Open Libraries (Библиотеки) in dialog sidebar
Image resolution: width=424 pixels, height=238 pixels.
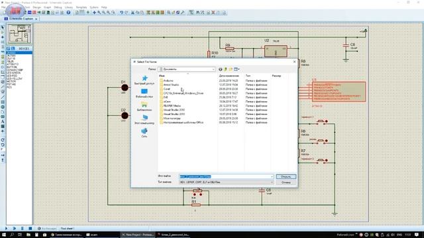tap(144, 106)
